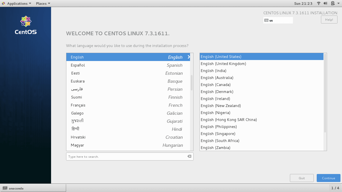Select English (Hong Kong SAR China) locale
Screen dimensions: 342x192
click(262, 119)
